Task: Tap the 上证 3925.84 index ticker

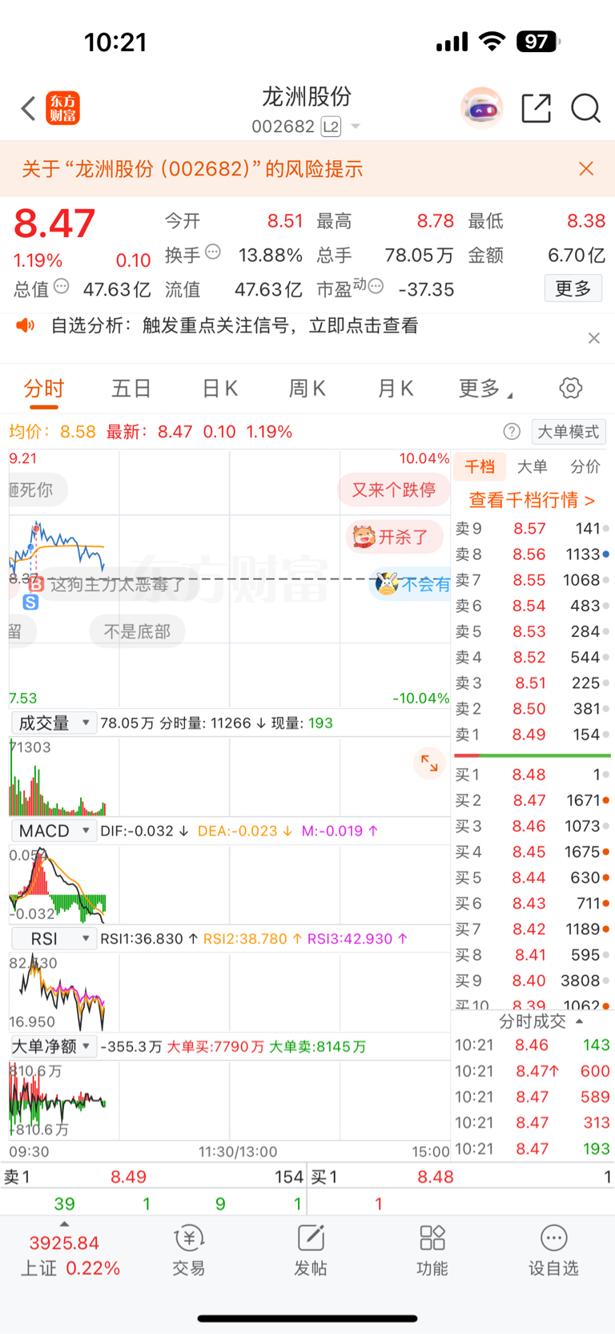Action: 70,1255
